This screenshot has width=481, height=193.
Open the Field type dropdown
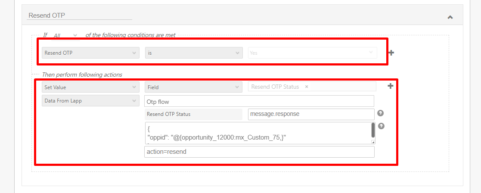pos(193,87)
